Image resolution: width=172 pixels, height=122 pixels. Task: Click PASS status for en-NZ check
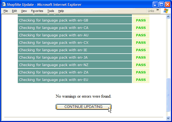[x=141, y=65]
